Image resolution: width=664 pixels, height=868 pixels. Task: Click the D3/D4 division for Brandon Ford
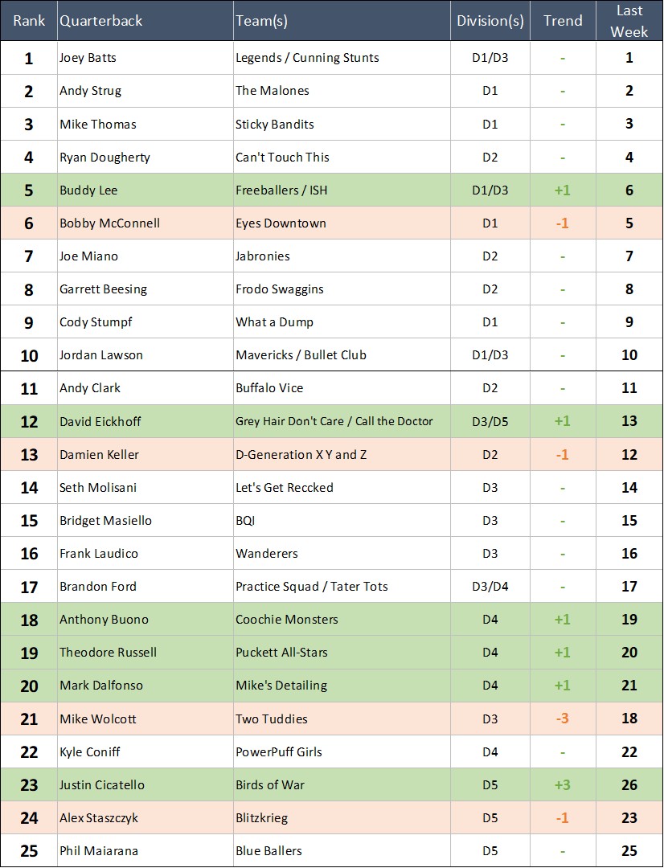[x=490, y=586]
